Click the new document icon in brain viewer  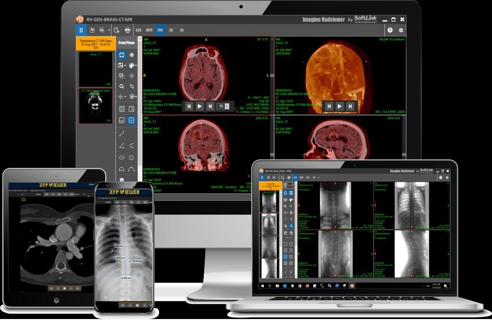116,30
